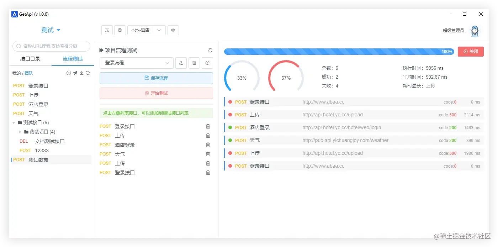This screenshot has height=247, width=498.
Task: Open the 测试 project dropdown
Action: [51, 30]
